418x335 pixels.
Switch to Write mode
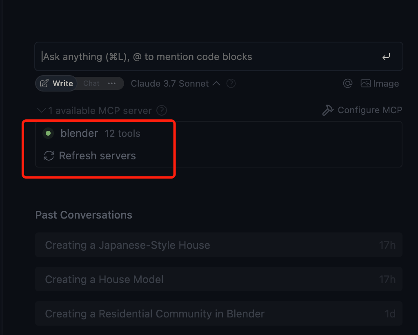[x=56, y=83]
